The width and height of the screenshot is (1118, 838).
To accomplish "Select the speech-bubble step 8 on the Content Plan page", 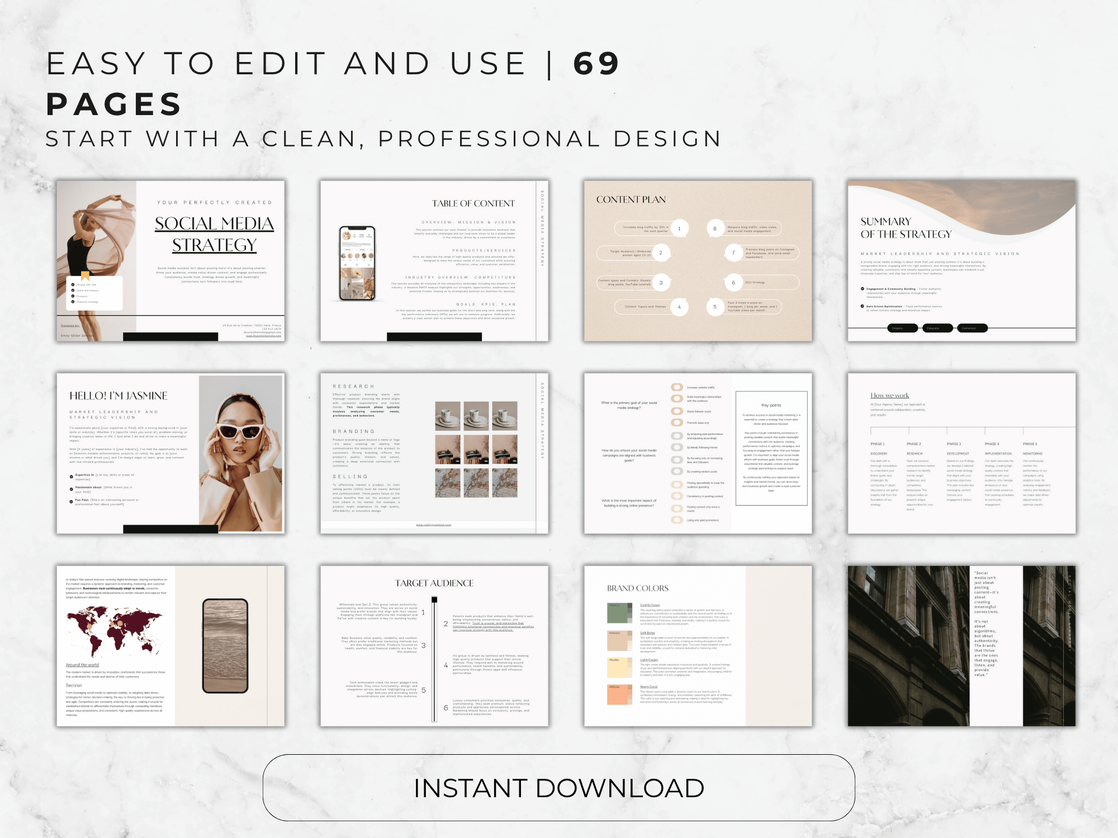I will point(715,228).
